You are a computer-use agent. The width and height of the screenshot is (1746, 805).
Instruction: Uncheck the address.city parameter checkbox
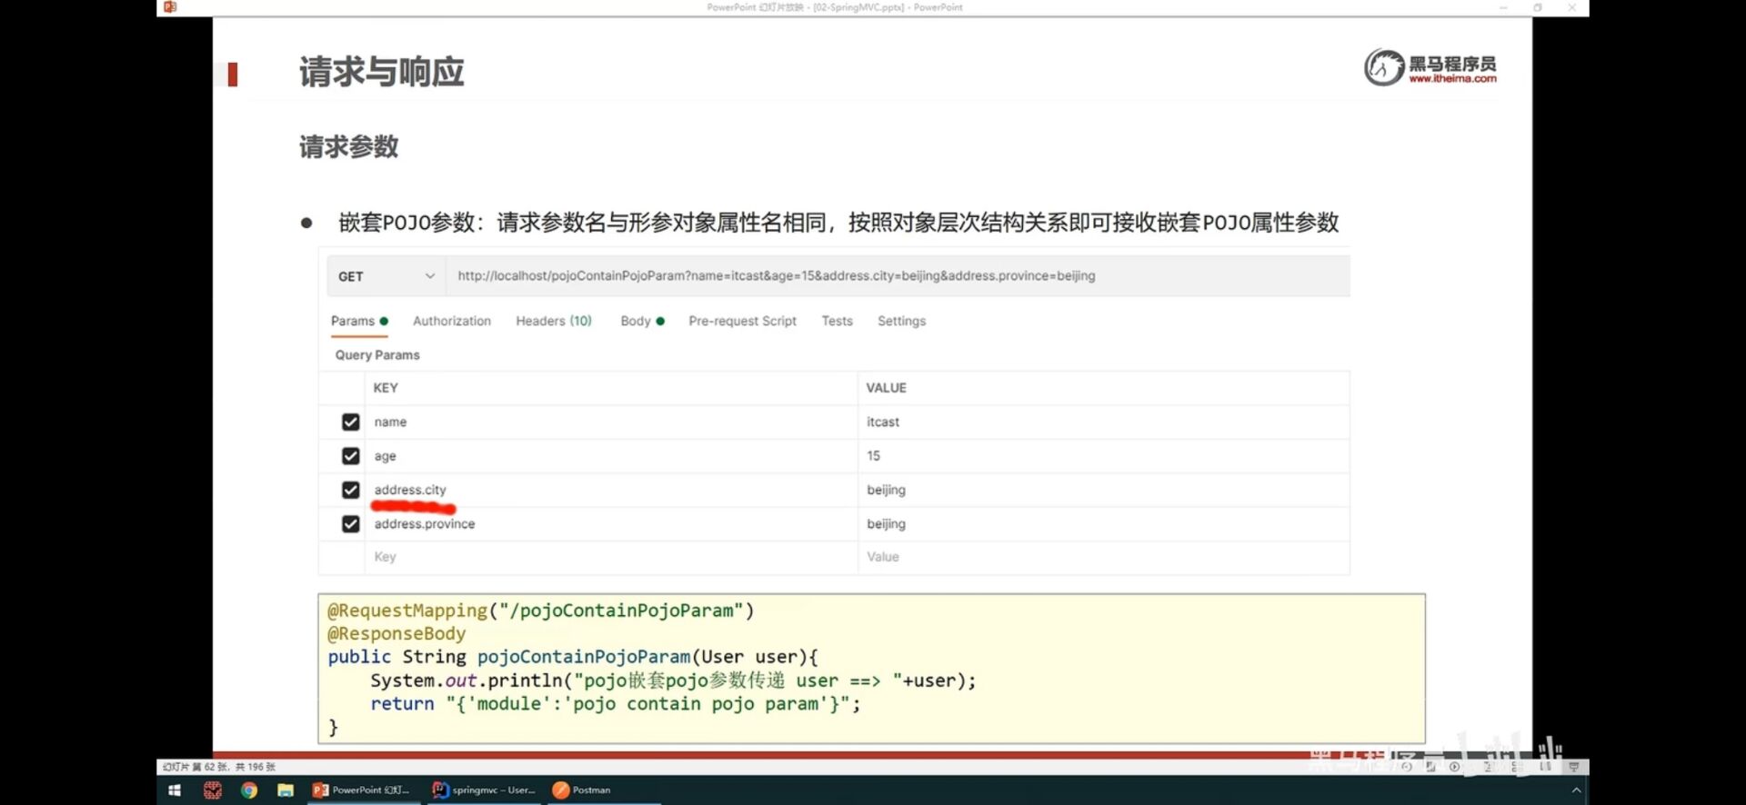click(350, 490)
